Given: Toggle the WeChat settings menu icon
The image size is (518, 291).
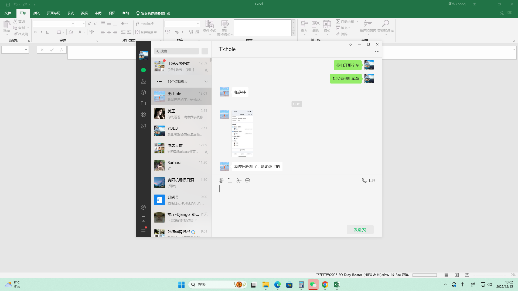Looking at the screenshot, I should (143, 230).
